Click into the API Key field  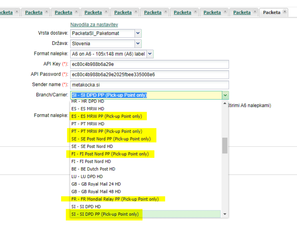coord(149,64)
